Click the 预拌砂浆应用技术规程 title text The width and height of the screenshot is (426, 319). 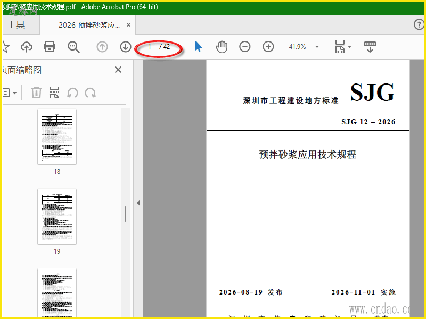click(x=308, y=155)
